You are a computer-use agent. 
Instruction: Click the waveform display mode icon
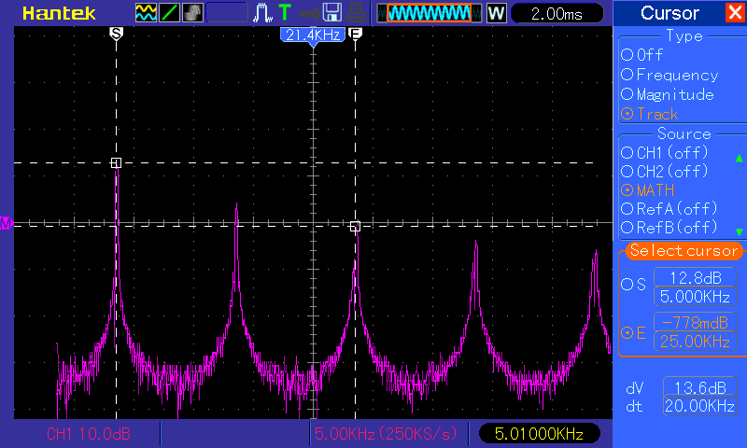[x=147, y=13]
